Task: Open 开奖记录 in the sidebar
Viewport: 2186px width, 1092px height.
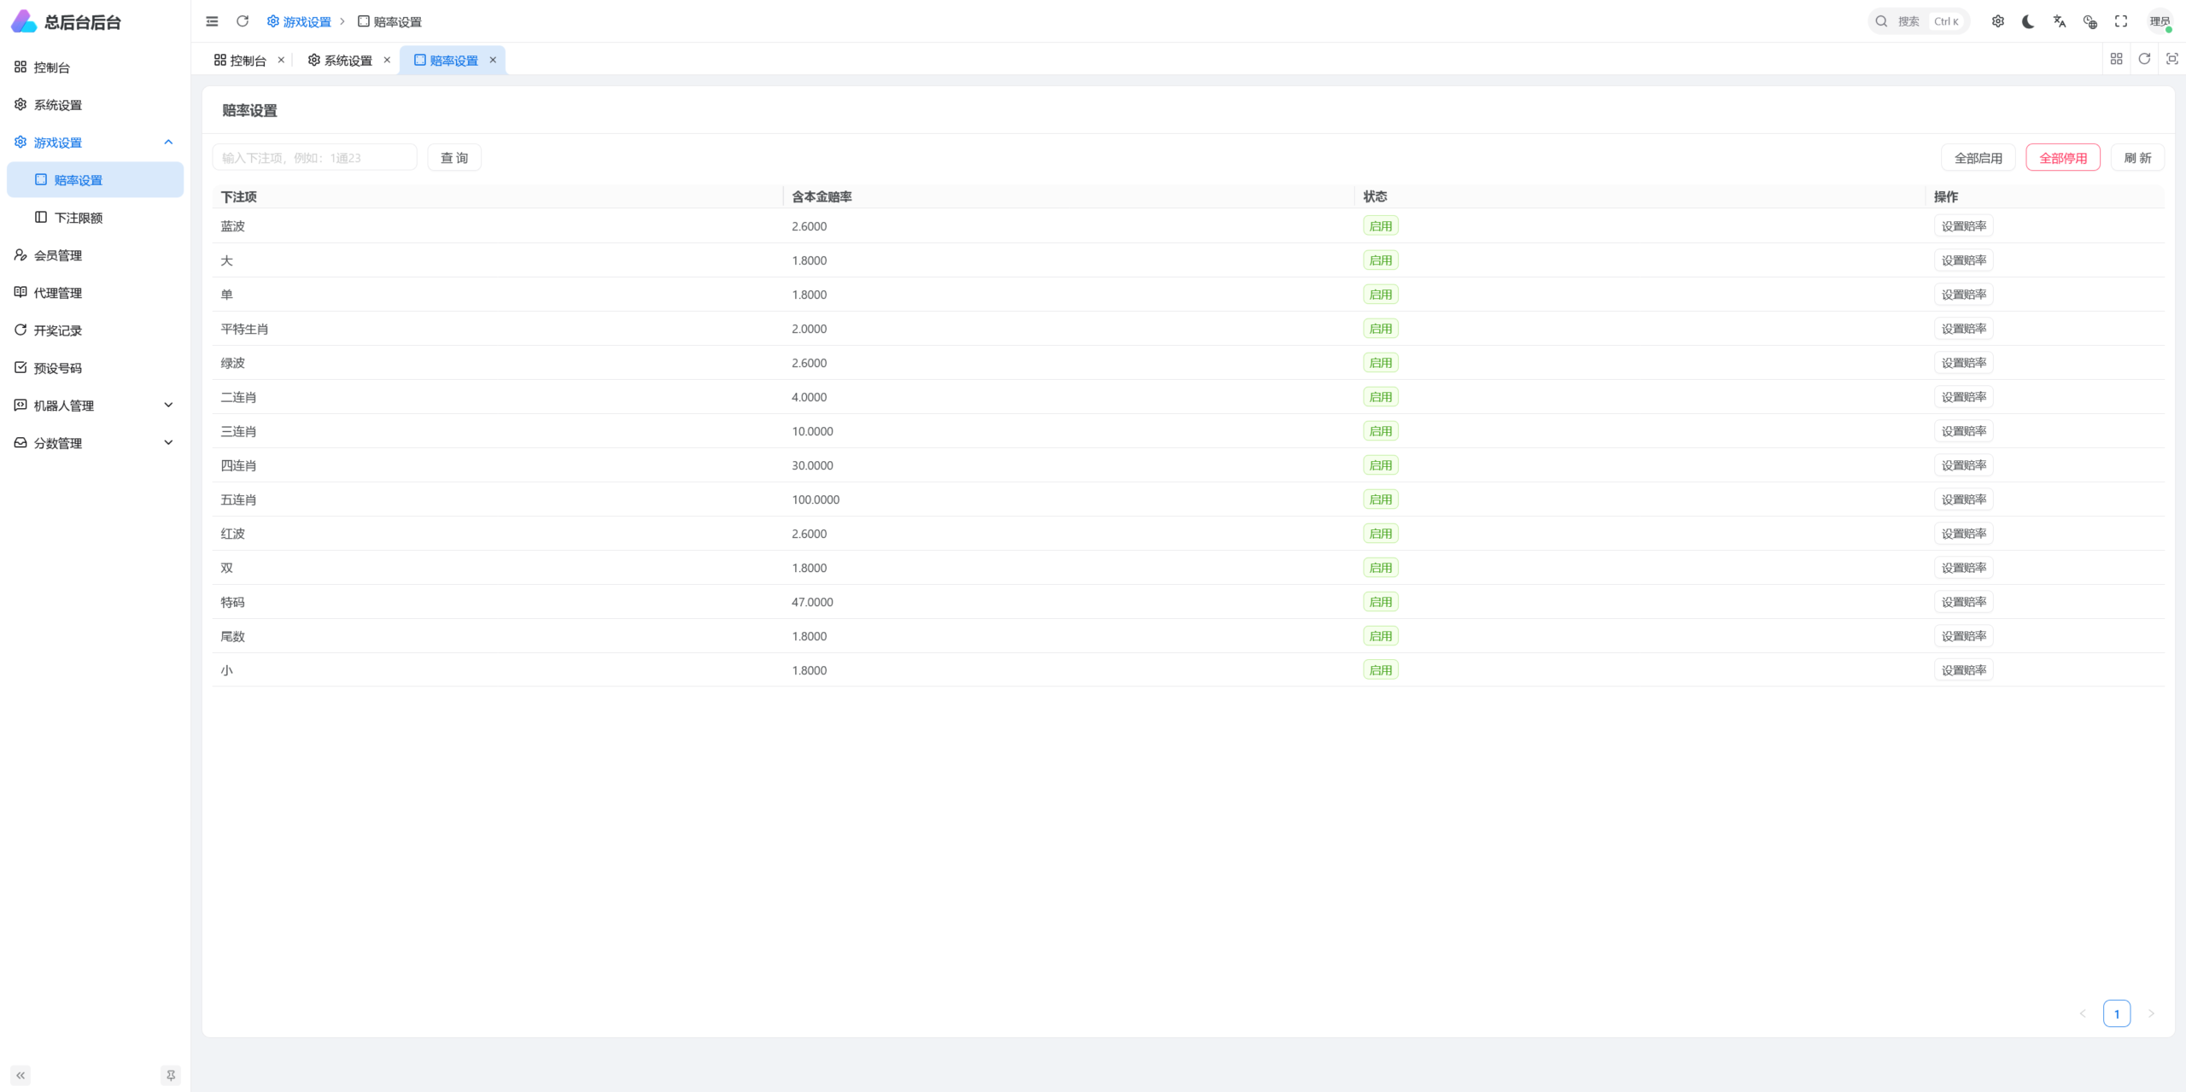Action: pyautogui.click(x=95, y=330)
